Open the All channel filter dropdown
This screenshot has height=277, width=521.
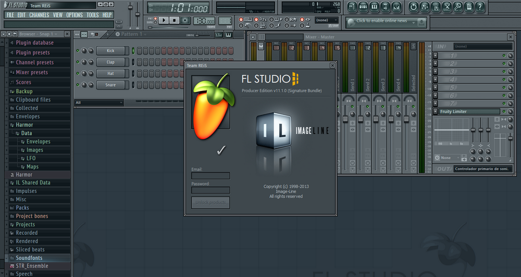(x=98, y=103)
